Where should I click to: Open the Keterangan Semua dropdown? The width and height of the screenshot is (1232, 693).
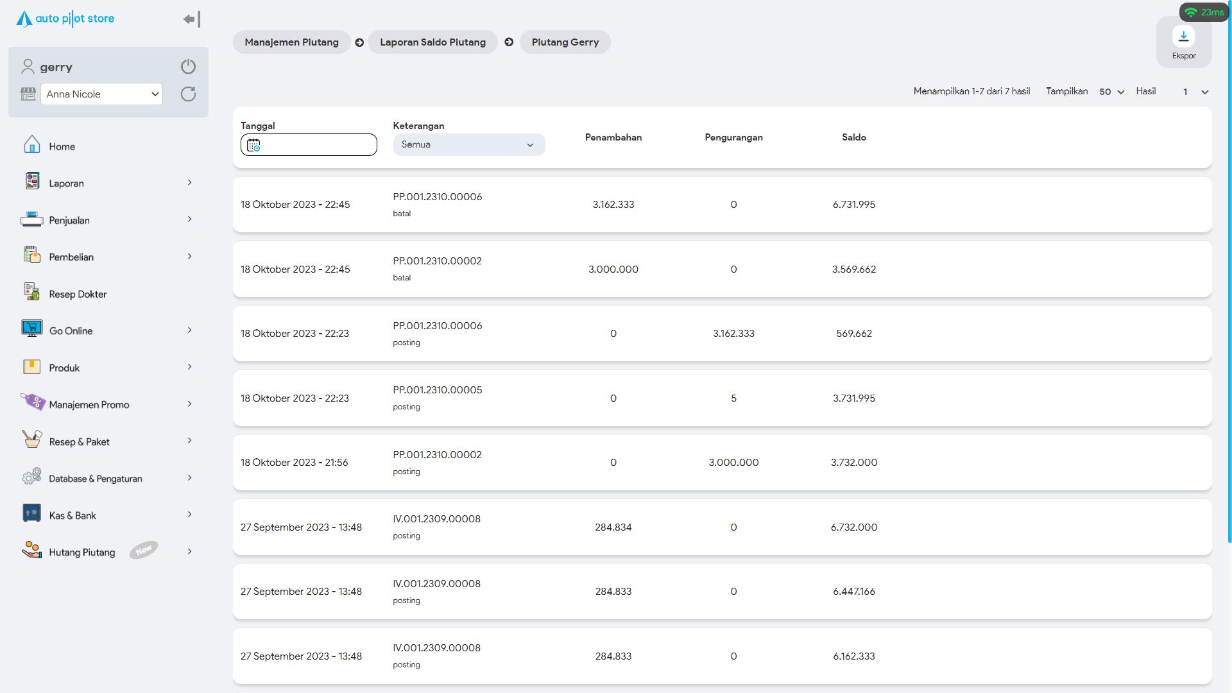[x=468, y=145]
